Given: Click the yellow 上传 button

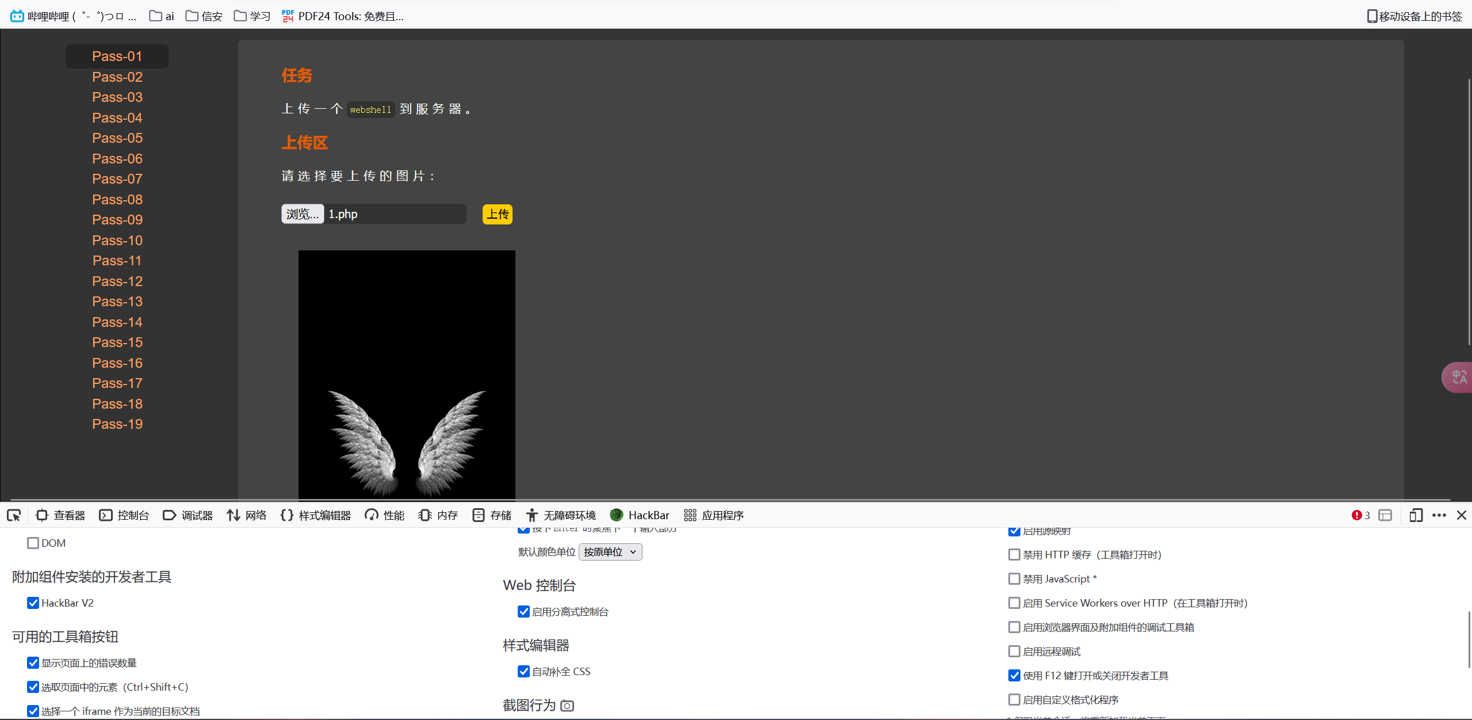Looking at the screenshot, I should click(x=497, y=215).
